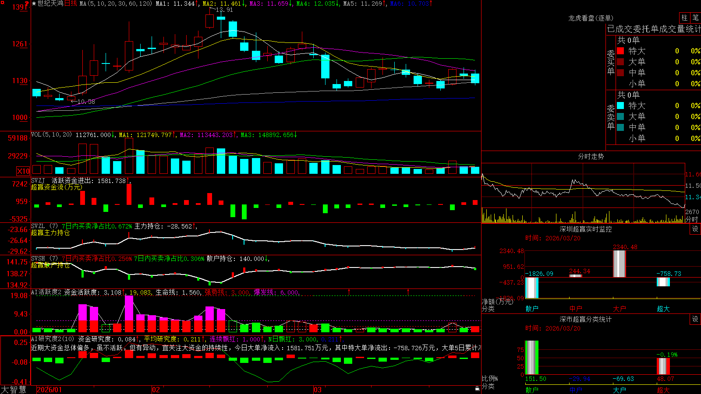Select the 02 month marker on timeline
This screenshot has height=394, width=701.
[156, 390]
